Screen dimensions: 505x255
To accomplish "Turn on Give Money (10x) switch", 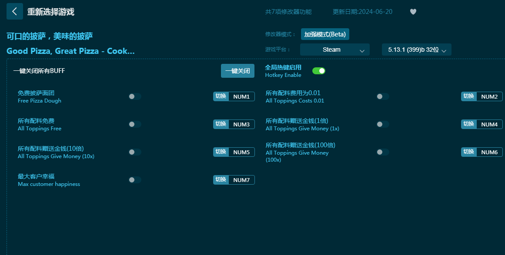I will [x=135, y=152].
